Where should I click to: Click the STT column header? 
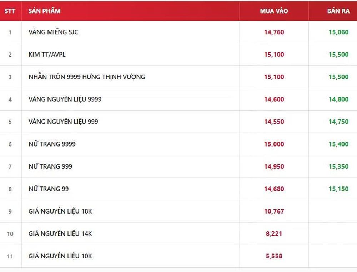point(10,11)
